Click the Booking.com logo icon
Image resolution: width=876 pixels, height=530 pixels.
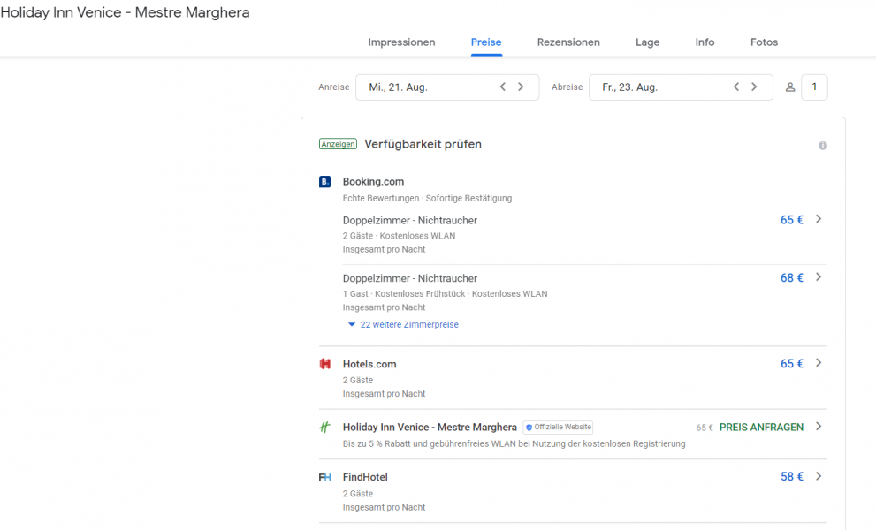324,182
